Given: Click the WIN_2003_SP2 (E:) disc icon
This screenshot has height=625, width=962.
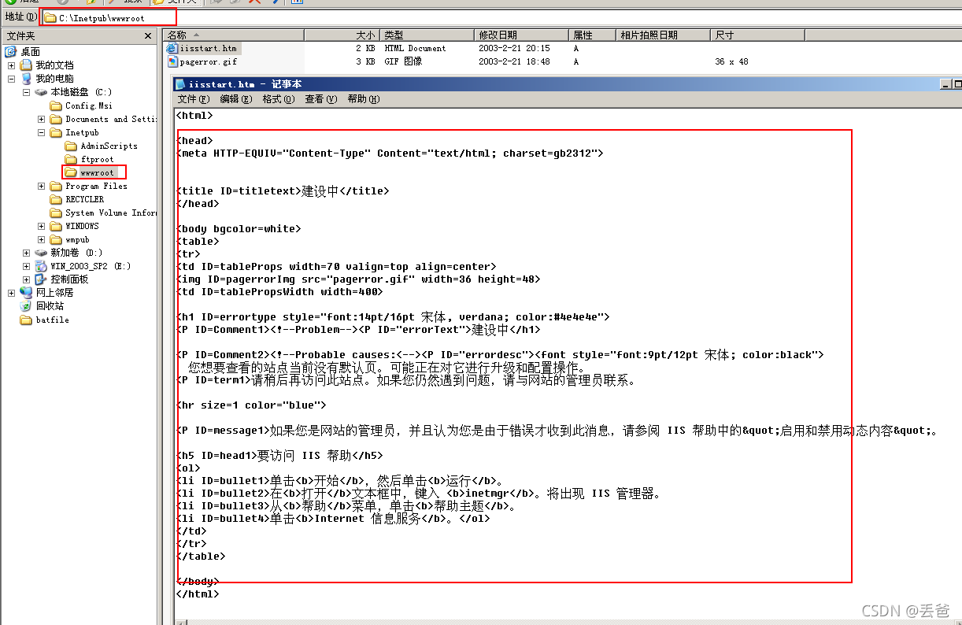Looking at the screenshot, I should (41, 266).
